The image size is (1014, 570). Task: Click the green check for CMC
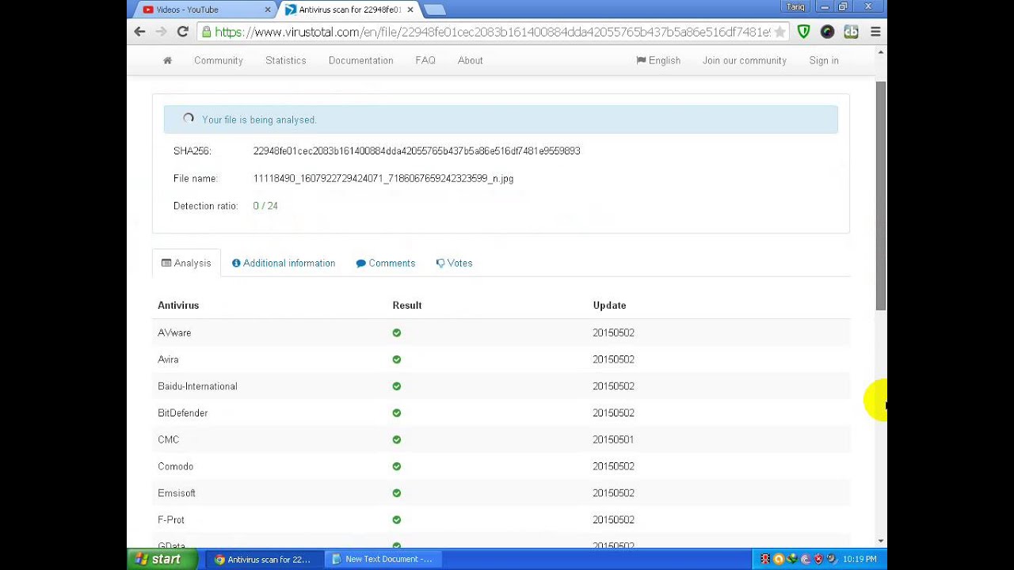(x=397, y=439)
